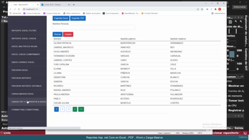
Task: Open the OpenWebinars bookmark
Action: (x=130, y=13)
